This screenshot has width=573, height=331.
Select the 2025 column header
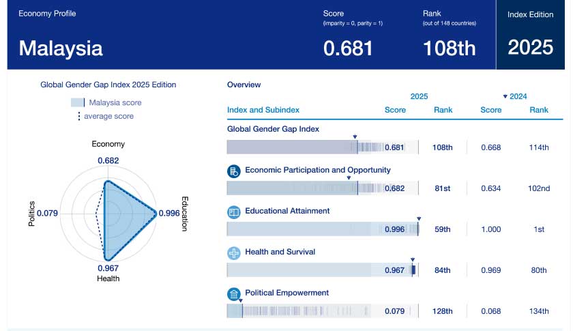(419, 97)
